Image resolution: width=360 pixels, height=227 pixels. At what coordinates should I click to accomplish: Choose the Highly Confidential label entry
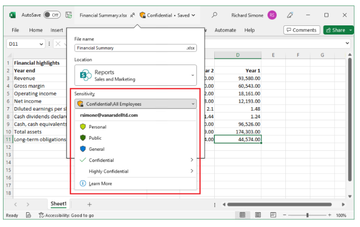[136, 171]
